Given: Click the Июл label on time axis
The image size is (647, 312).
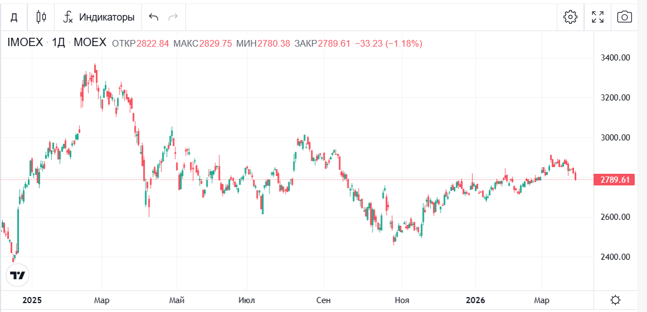Looking at the screenshot, I should 246,300.
